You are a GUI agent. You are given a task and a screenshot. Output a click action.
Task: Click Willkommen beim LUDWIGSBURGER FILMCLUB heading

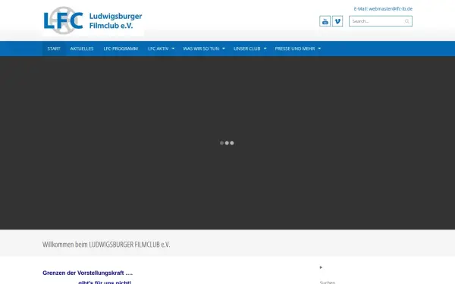[106, 245]
